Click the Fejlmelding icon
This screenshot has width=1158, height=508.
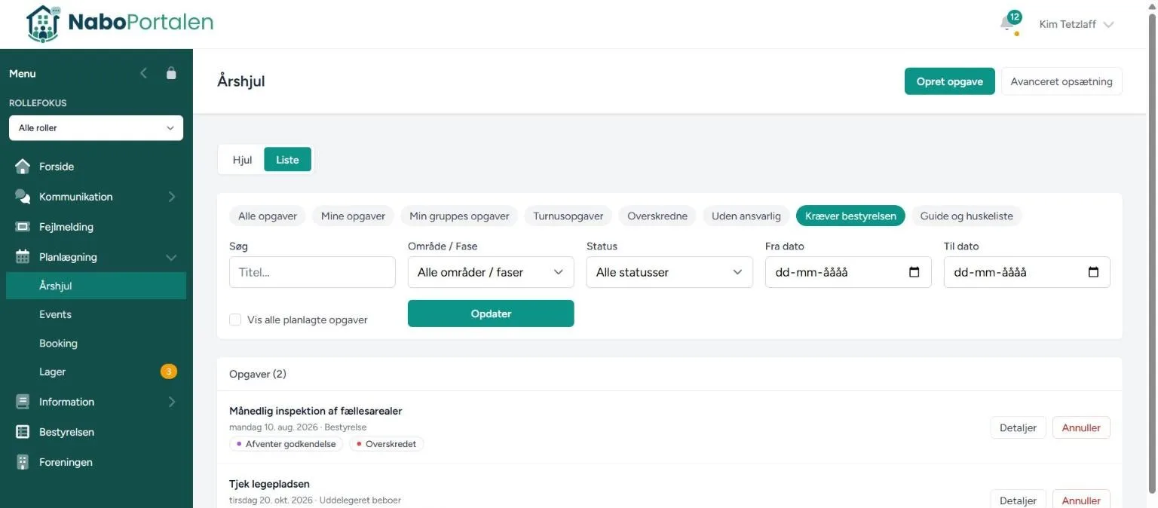(23, 227)
